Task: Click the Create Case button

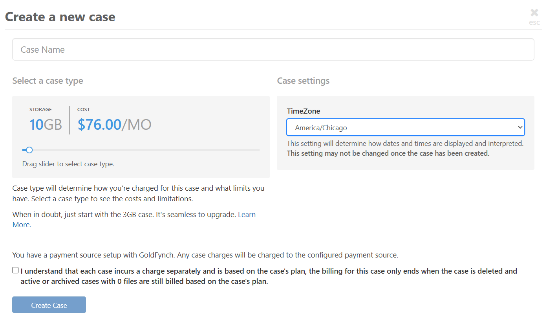Action: [49, 305]
